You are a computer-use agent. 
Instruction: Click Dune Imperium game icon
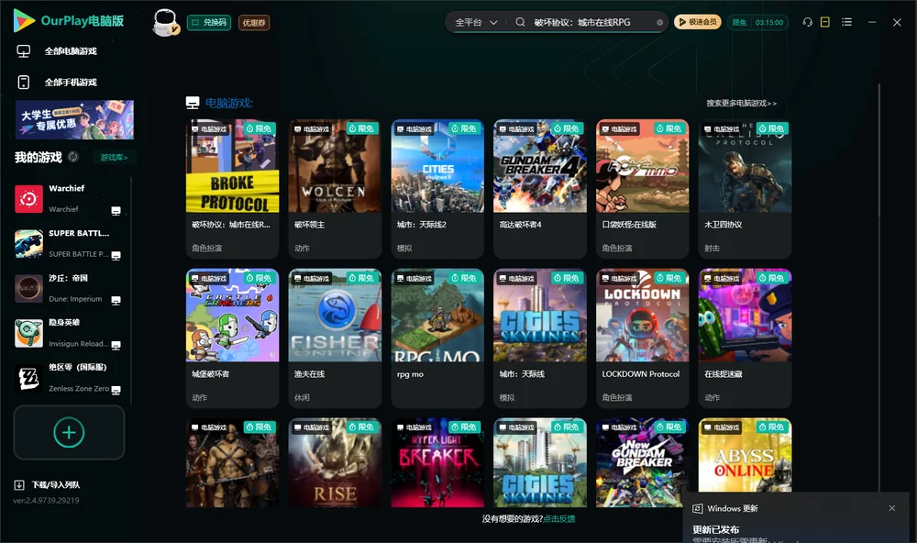pyautogui.click(x=28, y=288)
